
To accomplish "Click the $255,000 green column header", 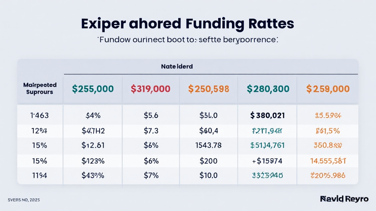I will 93,89.
